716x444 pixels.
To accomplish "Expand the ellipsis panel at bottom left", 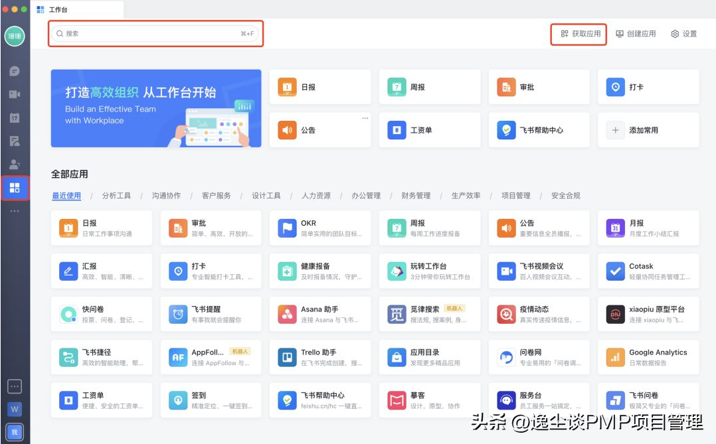I will tap(15, 386).
